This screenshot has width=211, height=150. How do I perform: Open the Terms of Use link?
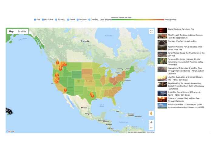[x=151, y=132]
